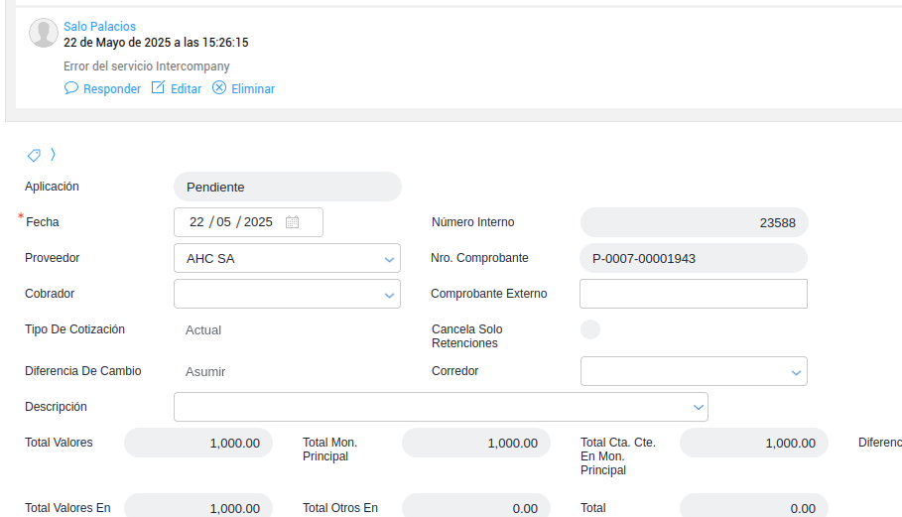This screenshot has width=902, height=517.
Task: Click the Salo Palacios user avatar
Action: [44, 33]
